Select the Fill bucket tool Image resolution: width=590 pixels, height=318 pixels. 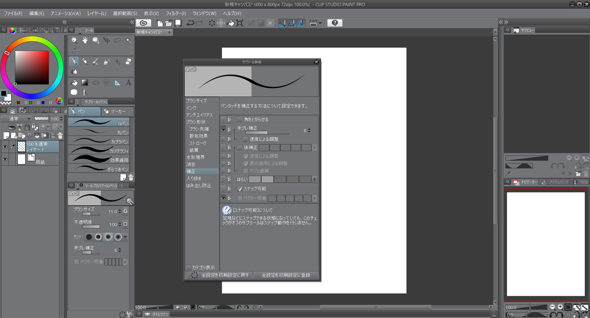[x=74, y=83]
